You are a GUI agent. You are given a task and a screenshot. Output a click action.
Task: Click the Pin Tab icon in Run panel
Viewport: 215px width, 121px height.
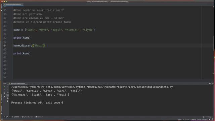pos(4,97)
